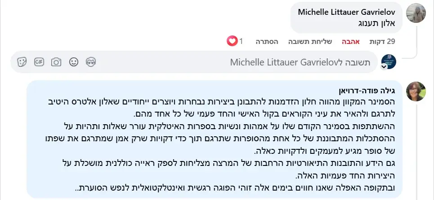This screenshot has width=434, height=200.
Task: Open the emoji picker smiley icon
Action: [74, 62]
